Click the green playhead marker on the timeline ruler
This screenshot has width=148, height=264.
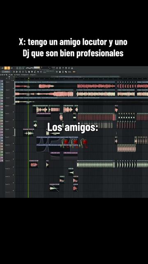coord(28,78)
